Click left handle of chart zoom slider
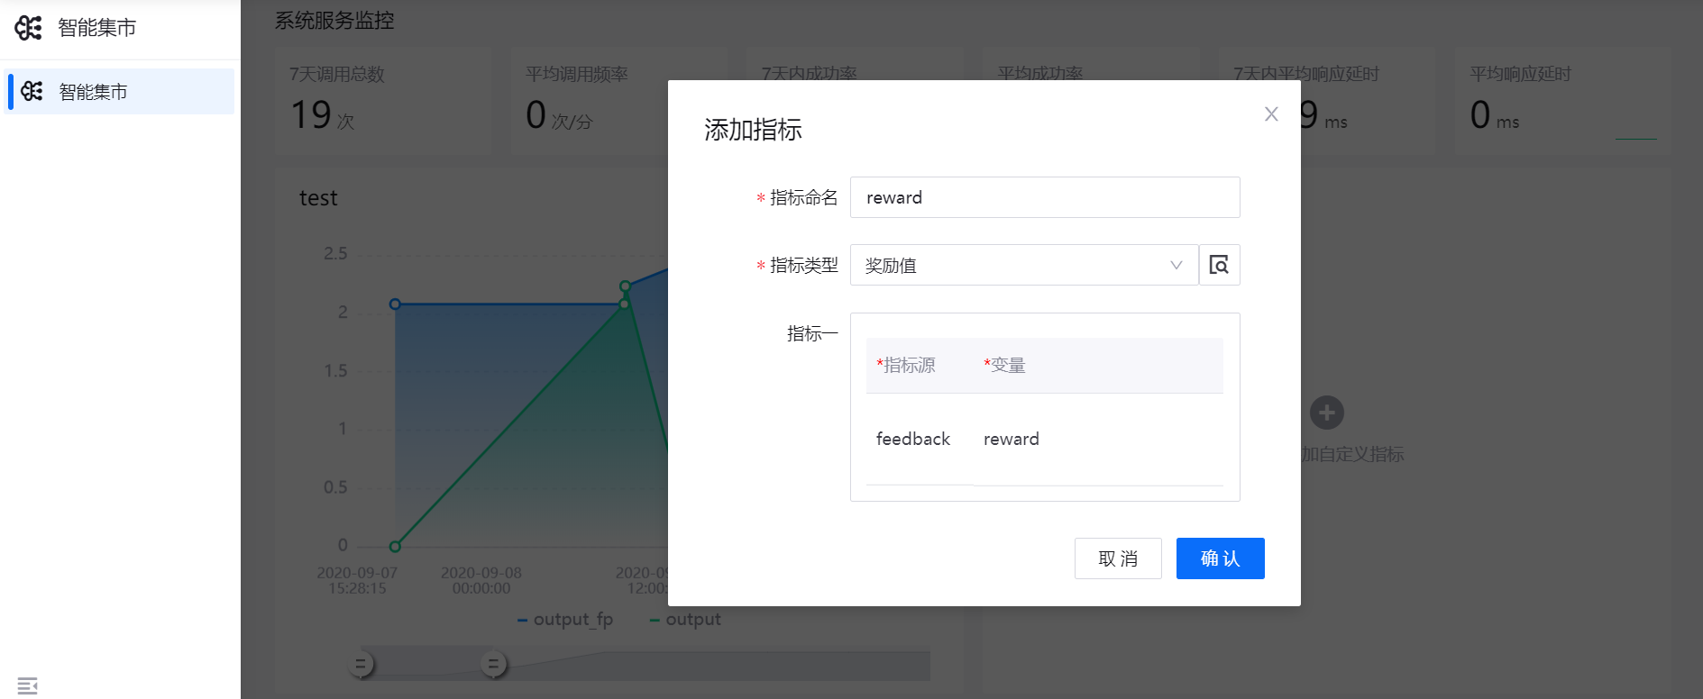Screen dimensions: 1703x699 361,665
